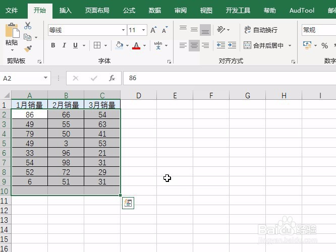
Task: Click the decrease indent icon
Action: click(x=220, y=45)
